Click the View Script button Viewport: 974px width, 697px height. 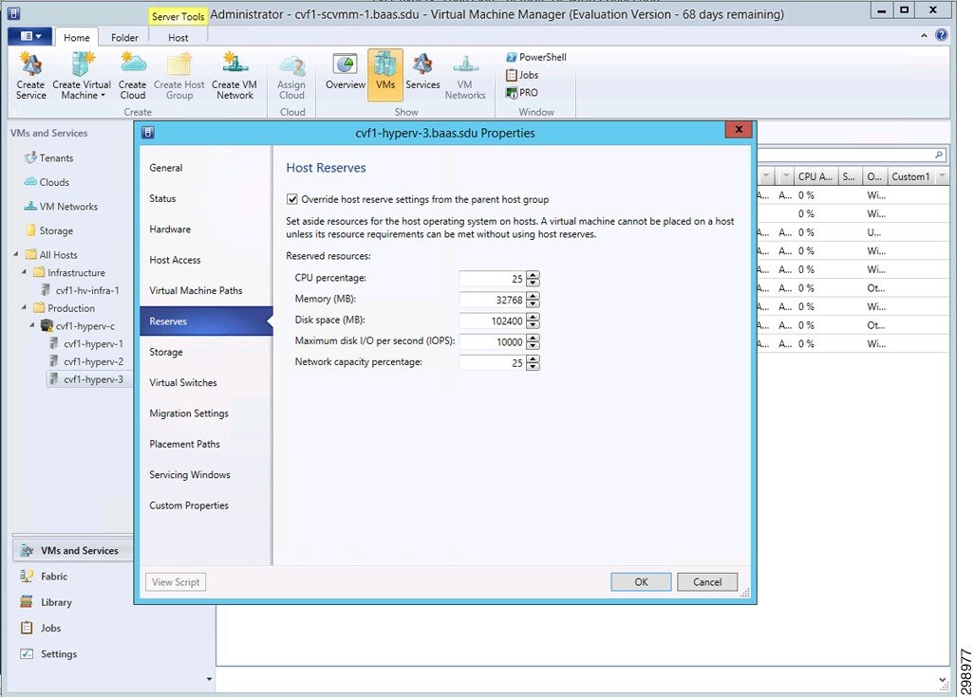click(176, 582)
